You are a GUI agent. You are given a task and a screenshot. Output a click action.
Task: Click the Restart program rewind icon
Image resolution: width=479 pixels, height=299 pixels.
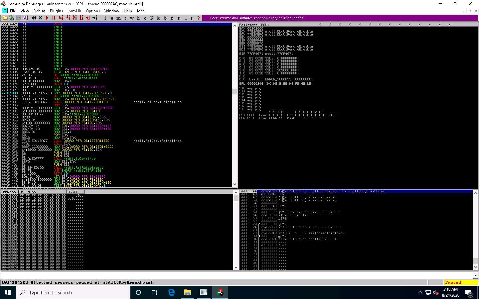pyautogui.click(x=34, y=18)
